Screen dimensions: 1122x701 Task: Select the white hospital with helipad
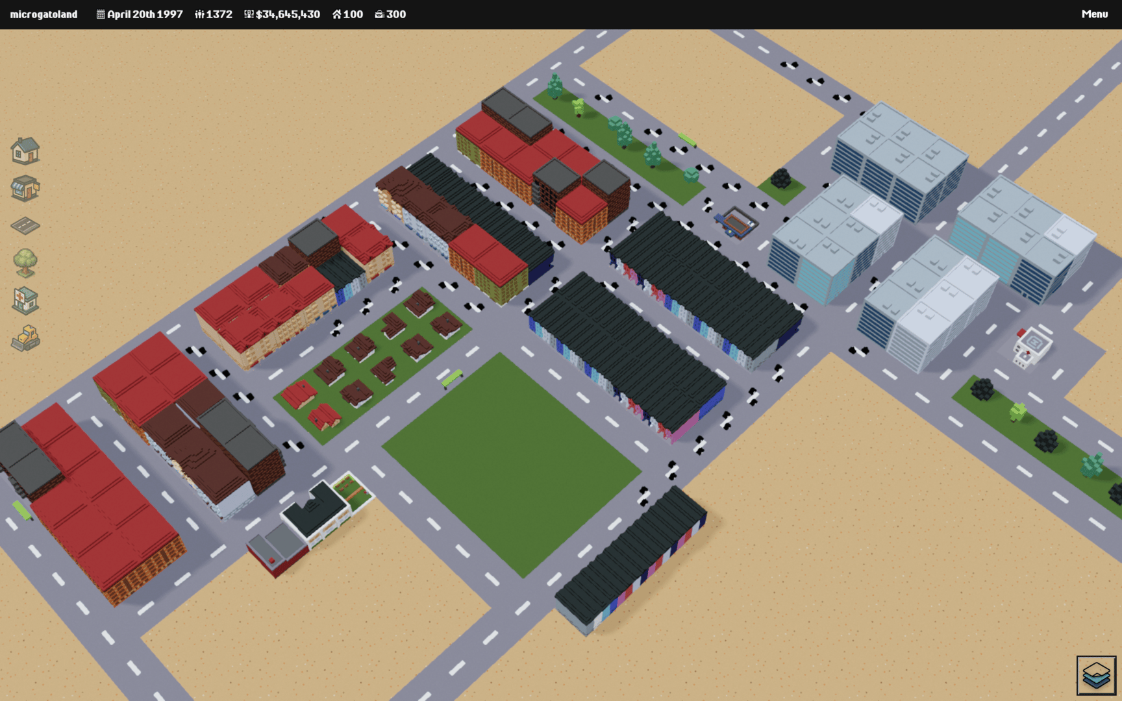[x=1032, y=347]
